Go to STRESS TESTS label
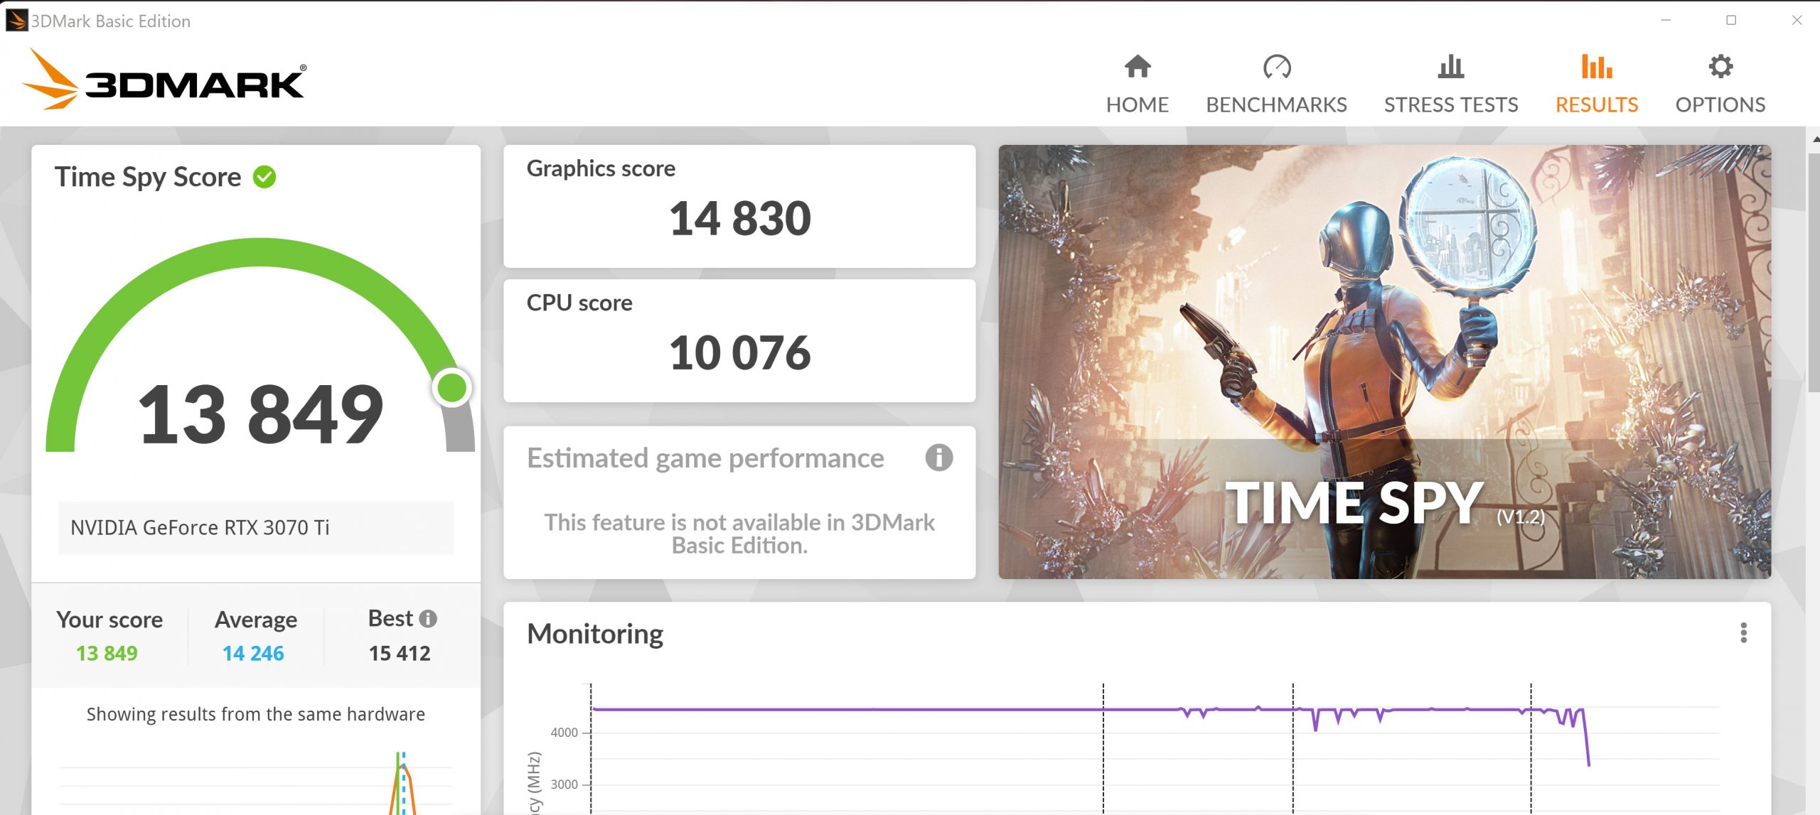Screen dimensions: 1820x815 point(1450,105)
